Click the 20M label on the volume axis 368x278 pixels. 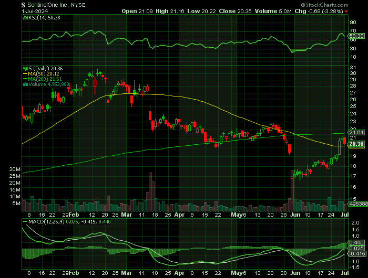tap(15, 183)
